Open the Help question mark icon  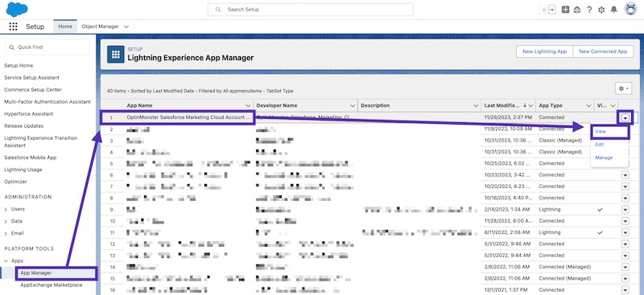click(x=589, y=10)
